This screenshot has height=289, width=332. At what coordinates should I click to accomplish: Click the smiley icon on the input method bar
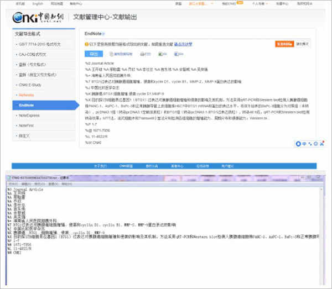[x=316, y=144]
